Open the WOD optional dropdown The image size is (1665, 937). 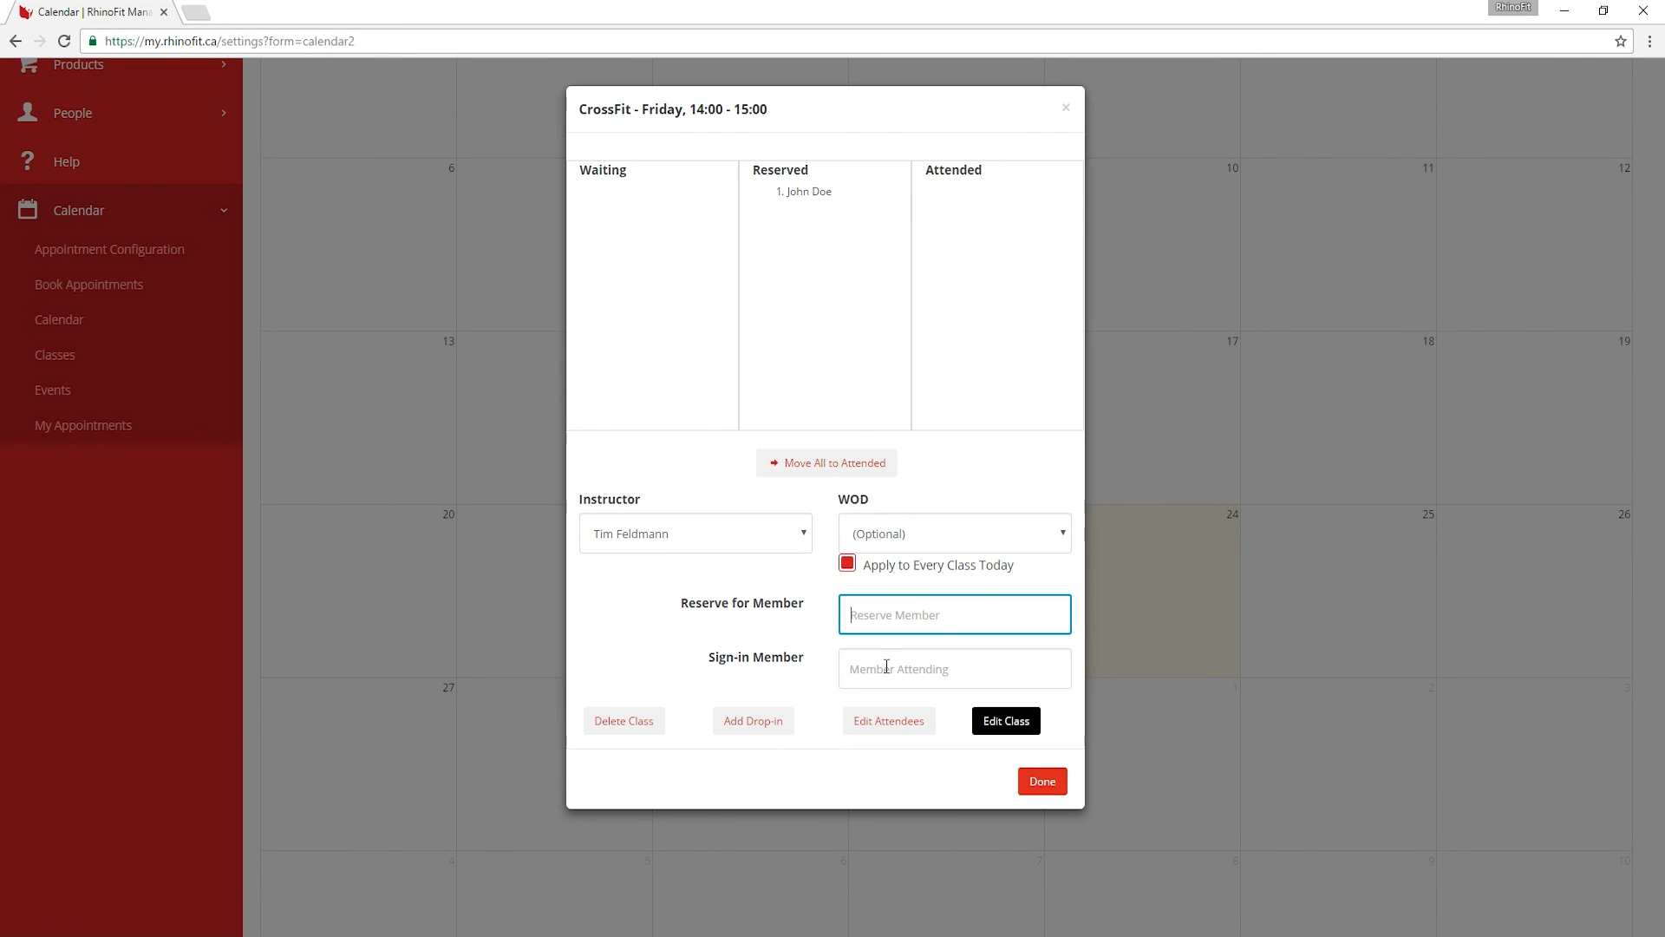954,534
